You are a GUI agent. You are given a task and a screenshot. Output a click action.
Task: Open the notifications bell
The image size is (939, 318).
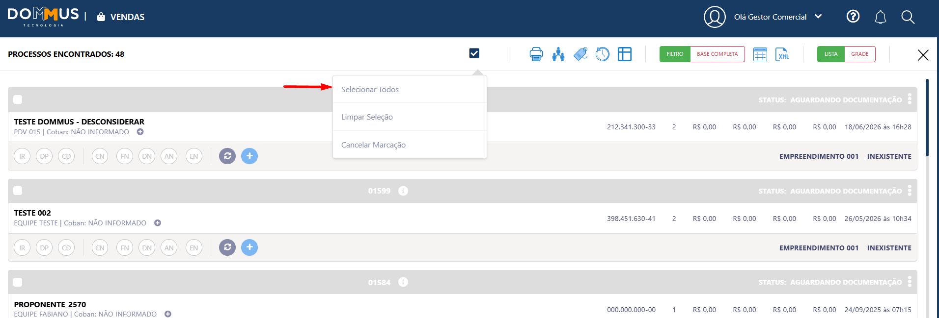pyautogui.click(x=881, y=17)
